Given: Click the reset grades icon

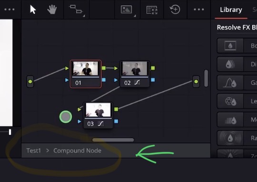Looking at the screenshot, I should click(x=175, y=10).
